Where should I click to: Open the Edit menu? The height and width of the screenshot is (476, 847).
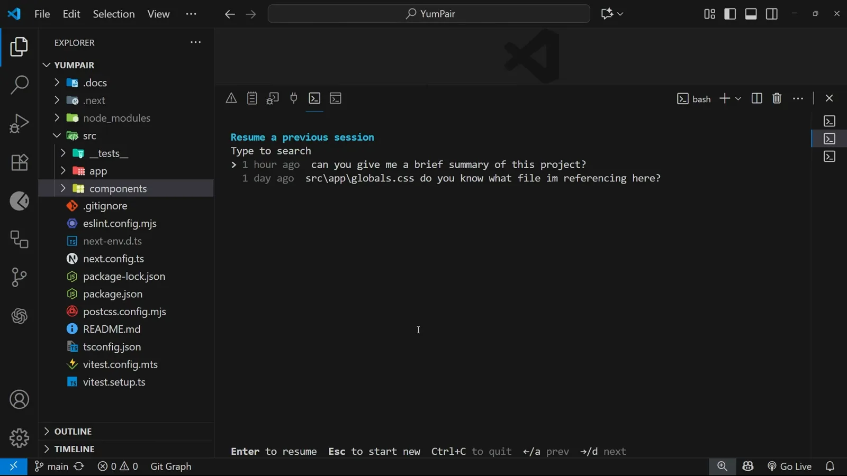71,14
